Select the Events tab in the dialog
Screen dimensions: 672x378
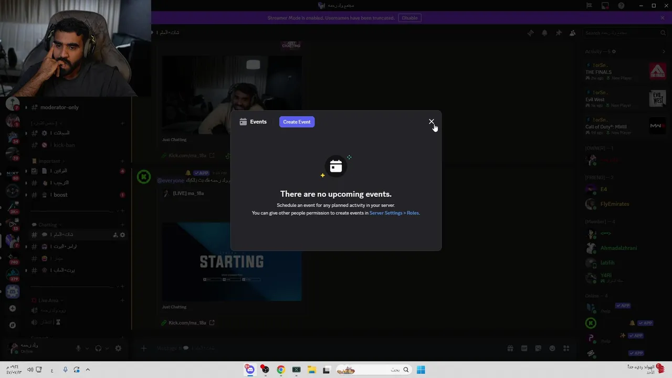point(253,122)
